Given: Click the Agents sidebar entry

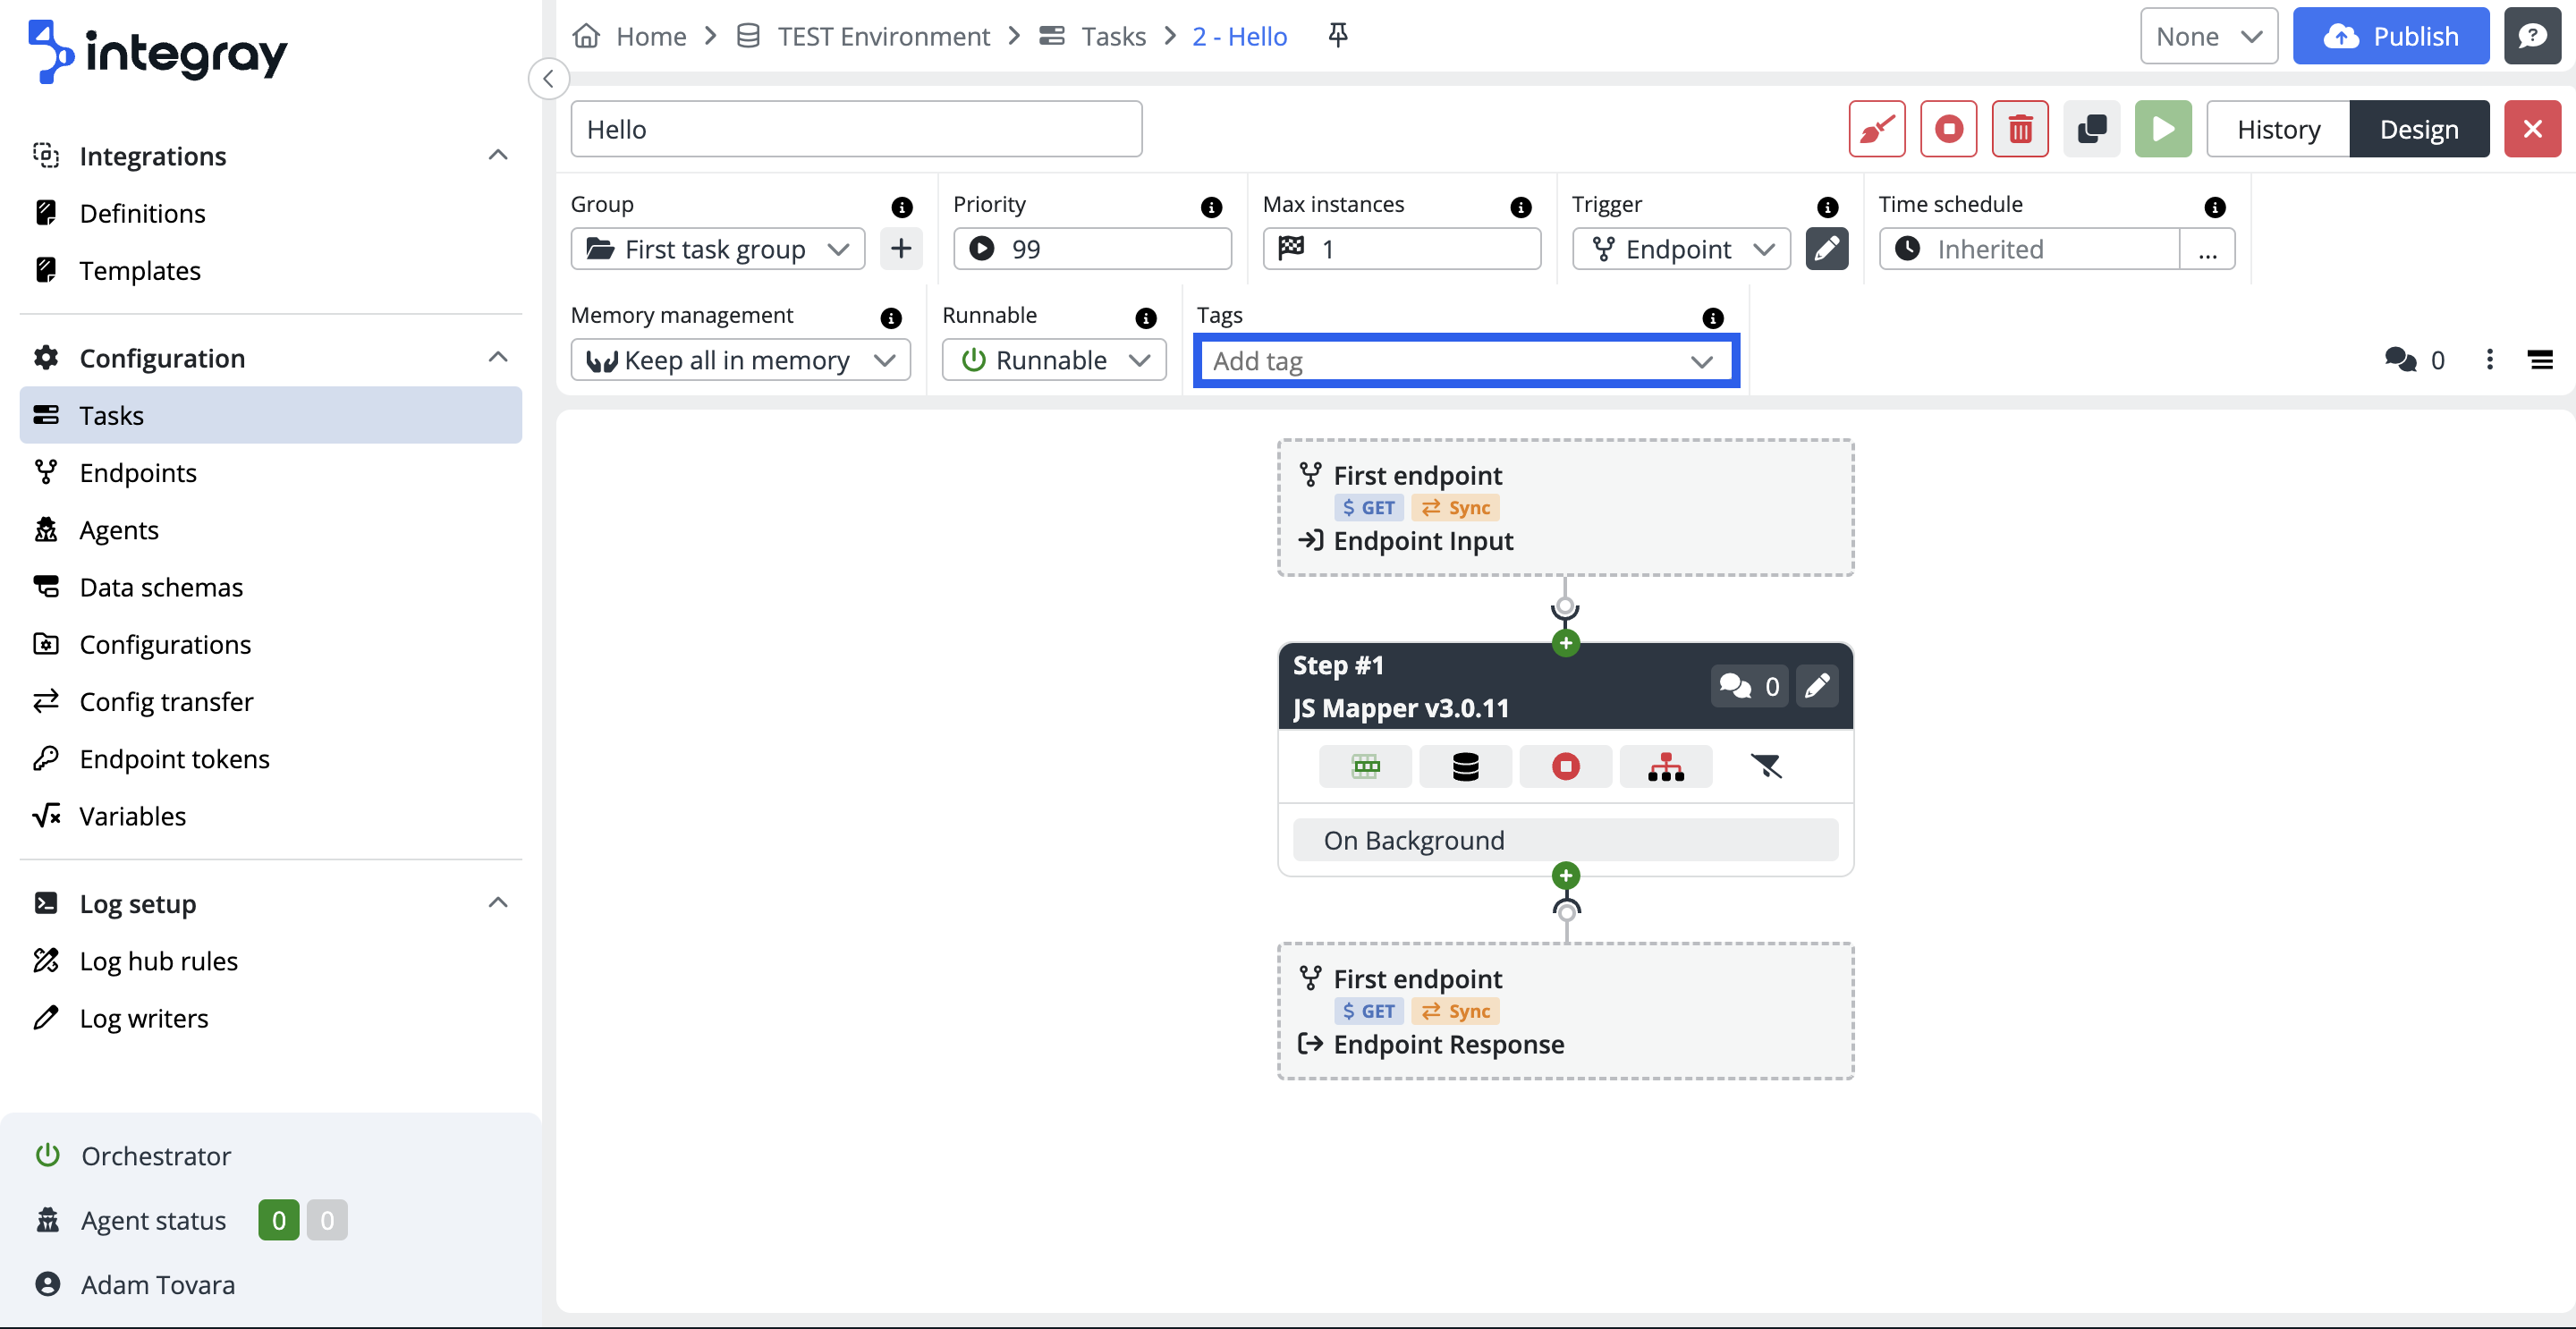Looking at the screenshot, I should tap(119, 529).
